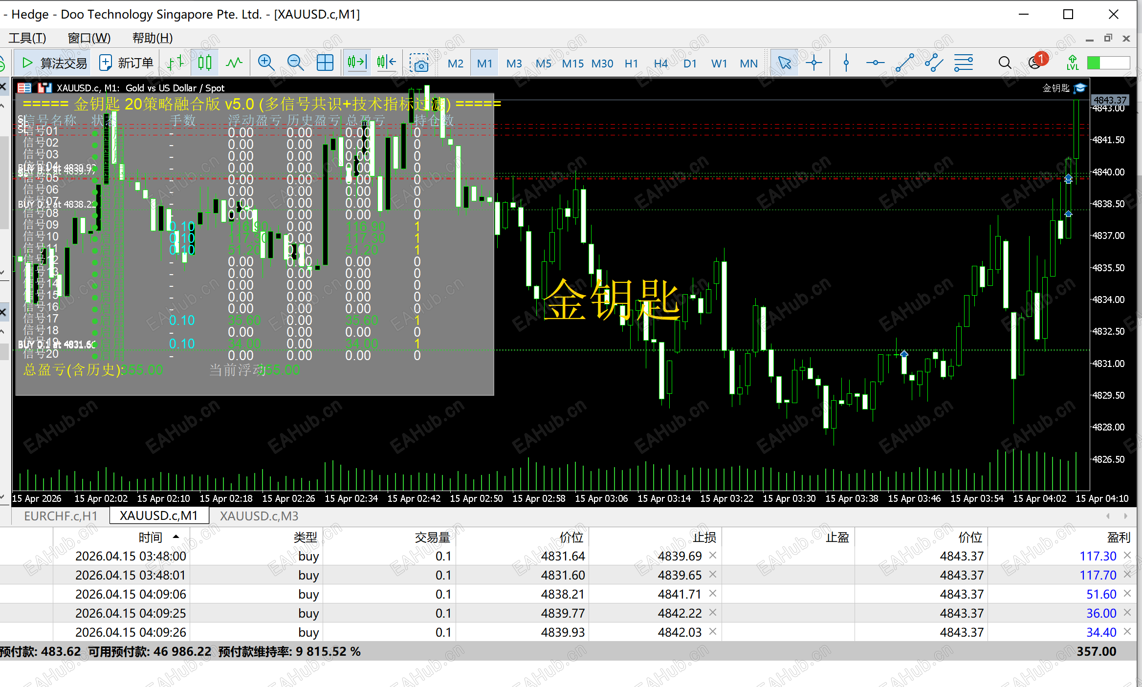Click the 时间 column sort arrow
Image resolution: width=1142 pixels, height=687 pixels.
176,537
